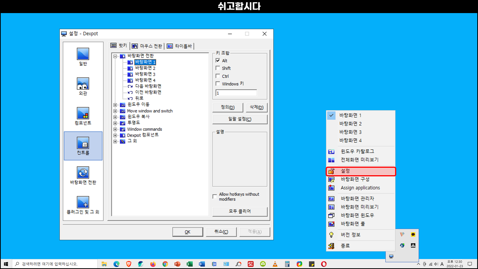Screen dimensions: 478x269
Task: Expand the Window commands tree node
Action: [115, 129]
